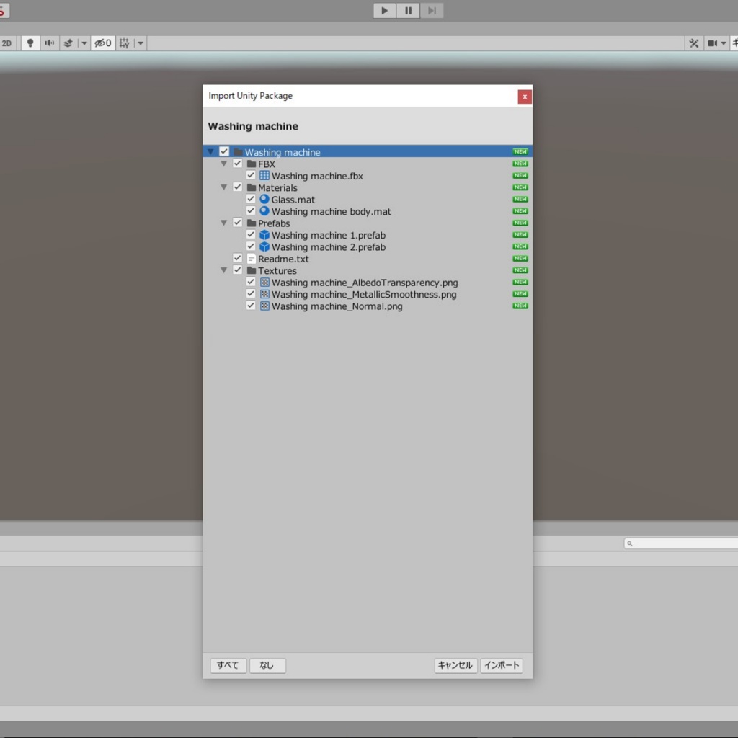Collapse the Textures folder
This screenshot has width=738, height=738.
click(x=224, y=270)
